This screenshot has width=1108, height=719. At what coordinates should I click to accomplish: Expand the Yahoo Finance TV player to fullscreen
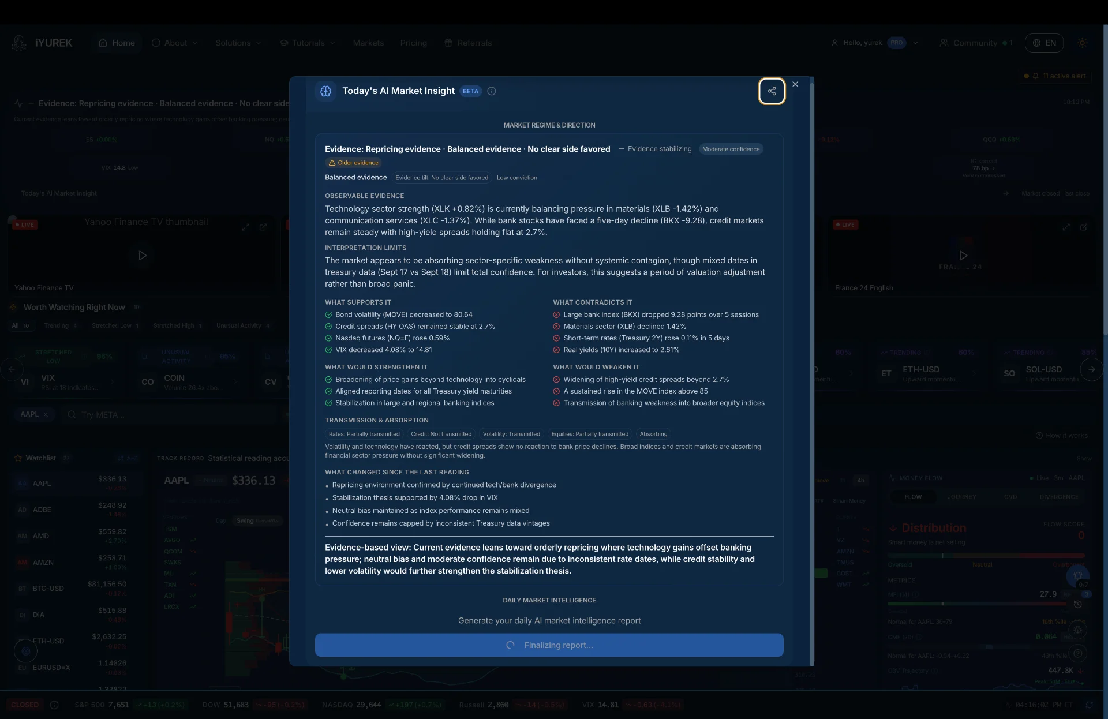coord(245,227)
